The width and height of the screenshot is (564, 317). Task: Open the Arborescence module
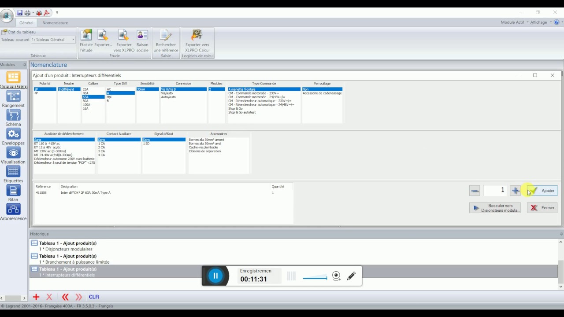pyautogui.click(x=13, y=212)
